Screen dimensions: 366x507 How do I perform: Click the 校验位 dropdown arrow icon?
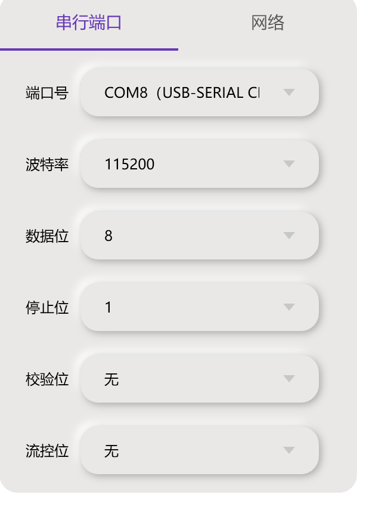click(289, 378)
